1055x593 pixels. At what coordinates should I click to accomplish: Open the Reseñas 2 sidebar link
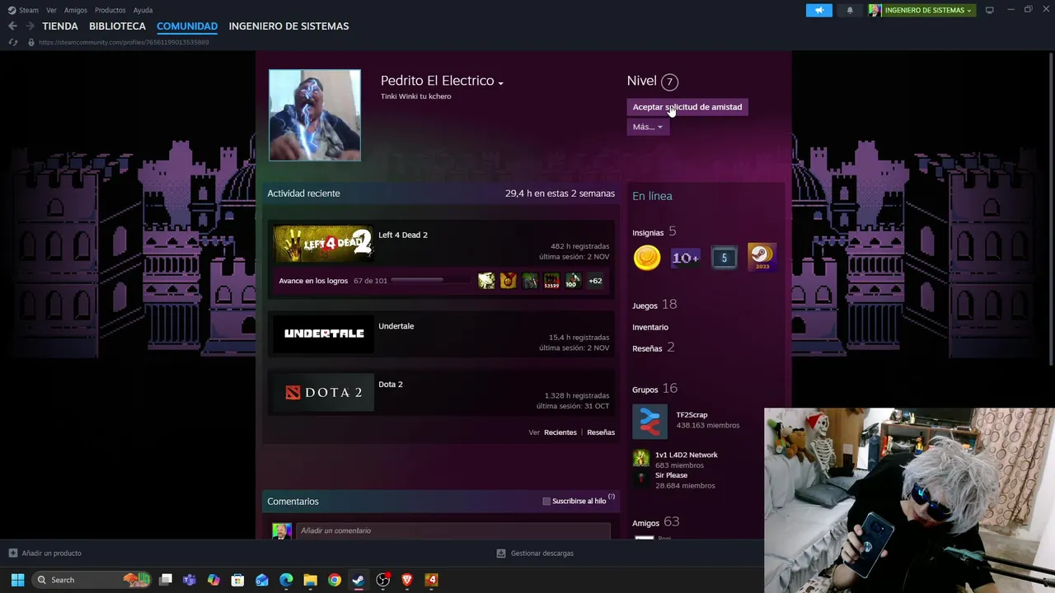(654, 348)
